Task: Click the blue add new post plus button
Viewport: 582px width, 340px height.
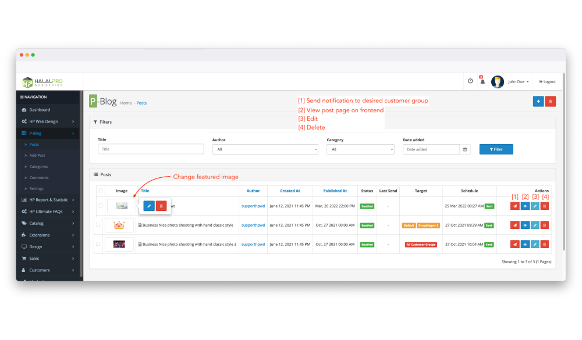Action: [x=538, y=101]
